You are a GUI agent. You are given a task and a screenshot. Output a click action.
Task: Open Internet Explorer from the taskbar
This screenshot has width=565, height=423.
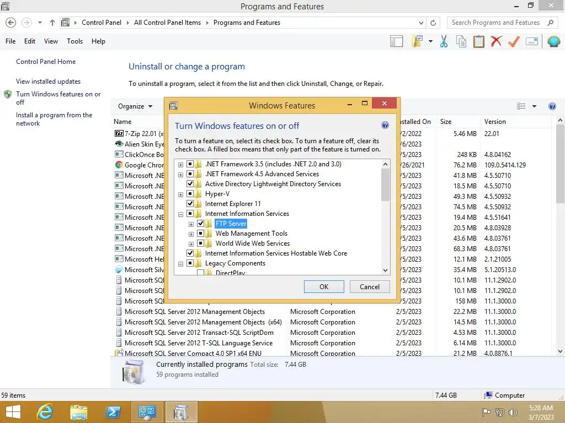45,412
